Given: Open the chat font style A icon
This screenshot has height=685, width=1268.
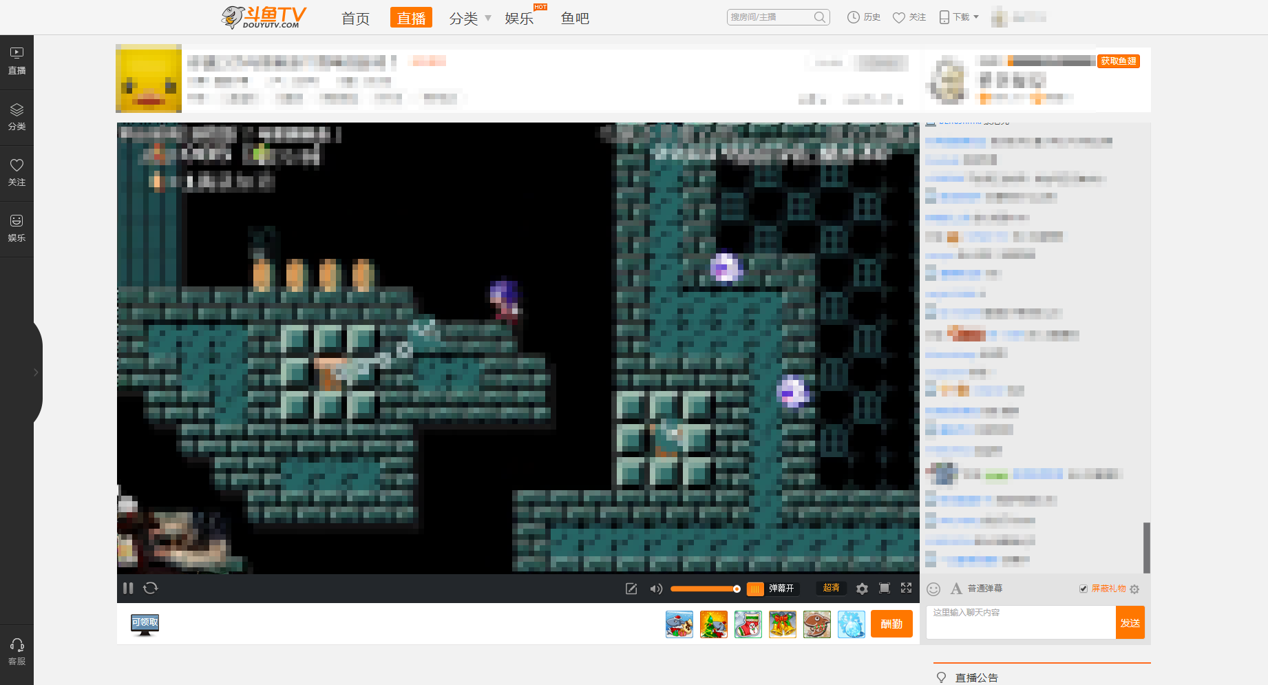Looking at the screenshot, I should [956, 589].
